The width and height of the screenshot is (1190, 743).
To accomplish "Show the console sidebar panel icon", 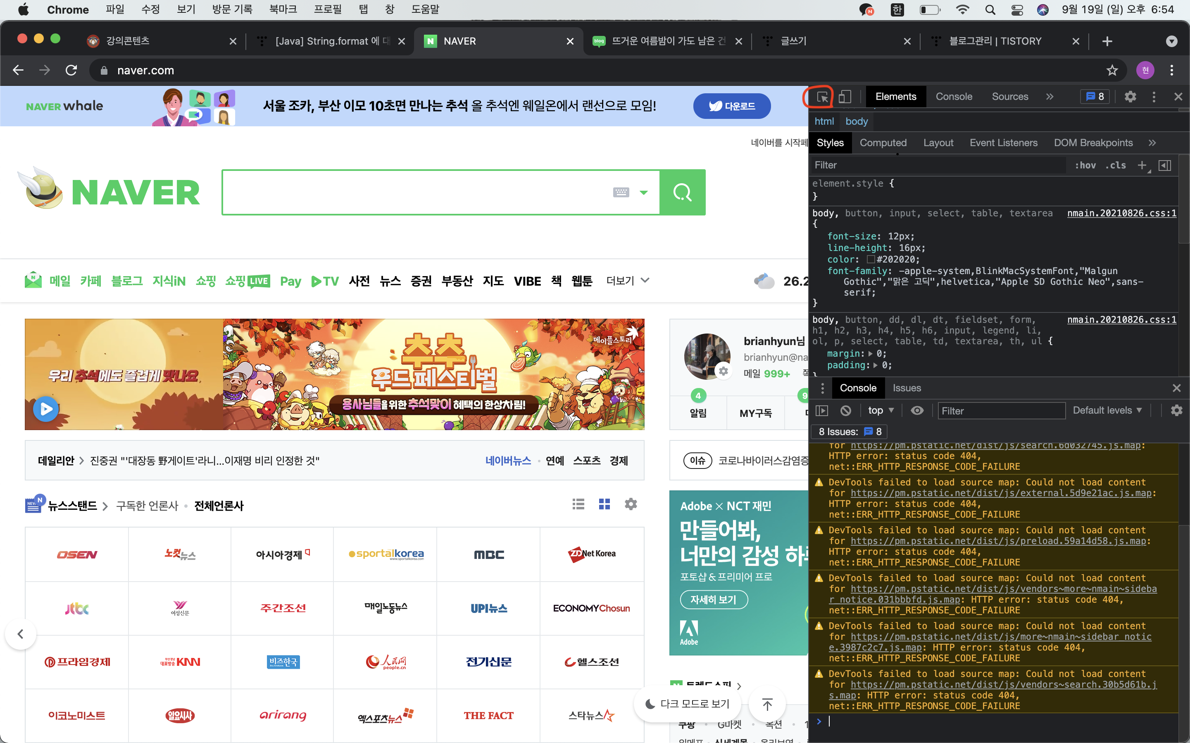I will [x=822, y=410].
